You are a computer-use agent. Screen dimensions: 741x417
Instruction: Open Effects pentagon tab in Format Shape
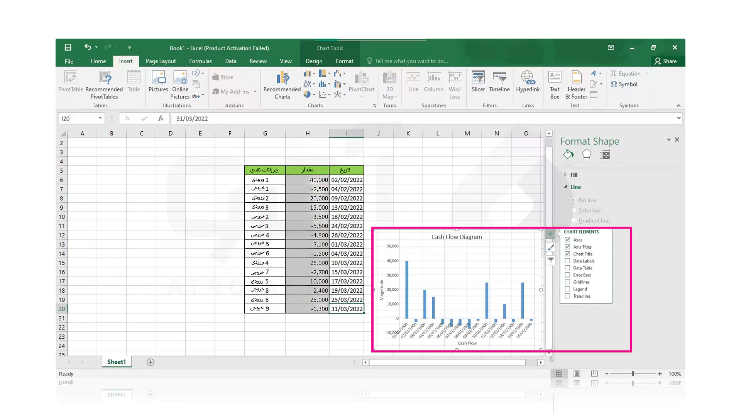click(x=587, y=154)
